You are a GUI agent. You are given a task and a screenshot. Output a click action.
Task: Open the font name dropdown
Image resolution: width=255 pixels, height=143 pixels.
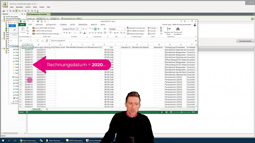coord(76,29)
